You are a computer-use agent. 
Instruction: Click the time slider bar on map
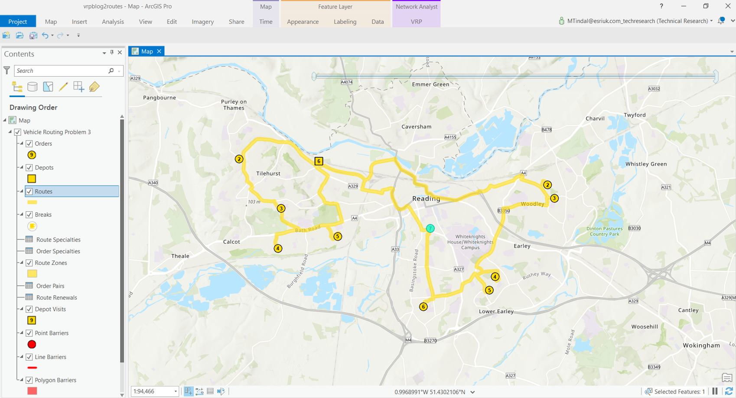pyautogui.click(x=515, y=76)
